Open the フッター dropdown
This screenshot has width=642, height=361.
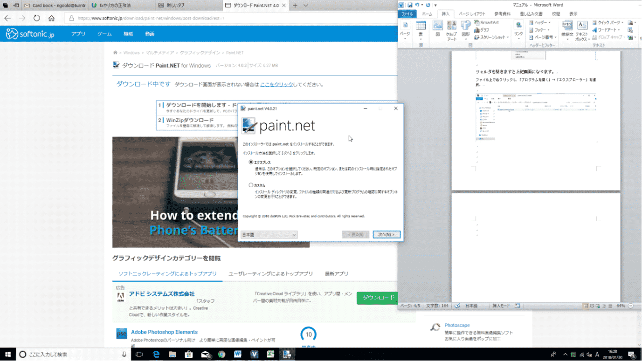click(x=540, y=30)
